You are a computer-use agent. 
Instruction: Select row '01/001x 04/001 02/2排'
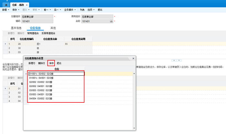[56, 78]
